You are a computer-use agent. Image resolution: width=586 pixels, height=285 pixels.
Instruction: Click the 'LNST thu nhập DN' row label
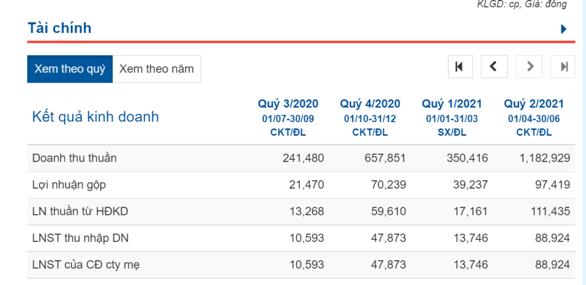coord(80,238)
